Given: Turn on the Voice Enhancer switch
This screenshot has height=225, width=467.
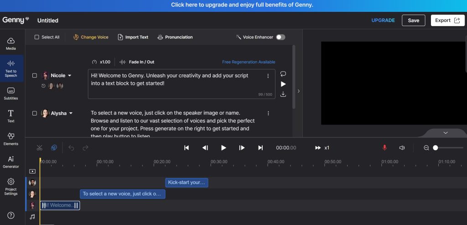Looking at the screenshot, I should 280,37.
